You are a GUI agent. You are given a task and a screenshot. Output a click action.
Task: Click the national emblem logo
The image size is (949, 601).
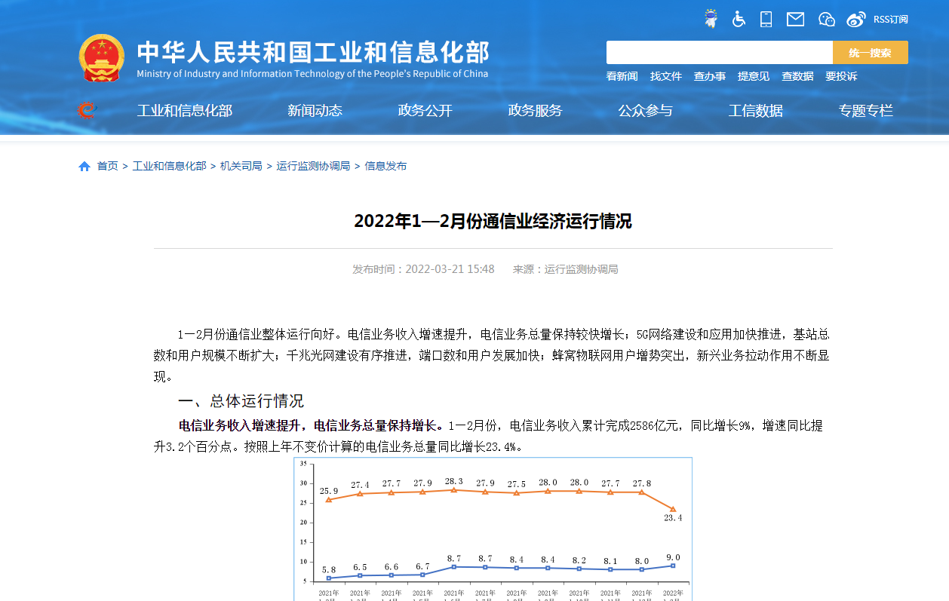pos(101,58)
